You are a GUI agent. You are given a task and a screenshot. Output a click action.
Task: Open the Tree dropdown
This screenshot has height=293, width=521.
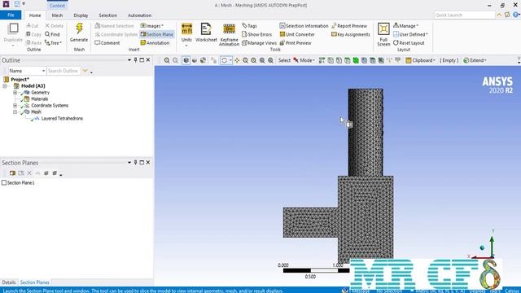pos(53,43)
